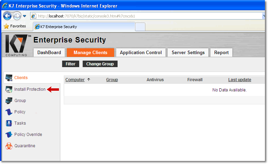This screenshot has width=268, height=164.
Task: Open Quarantine in the sidebar
Action: [25, 146]
